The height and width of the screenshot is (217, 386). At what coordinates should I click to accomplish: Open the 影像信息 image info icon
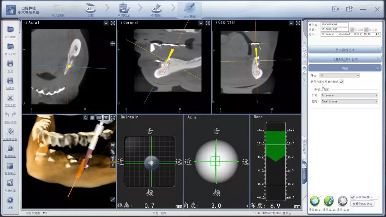[10, 150]
